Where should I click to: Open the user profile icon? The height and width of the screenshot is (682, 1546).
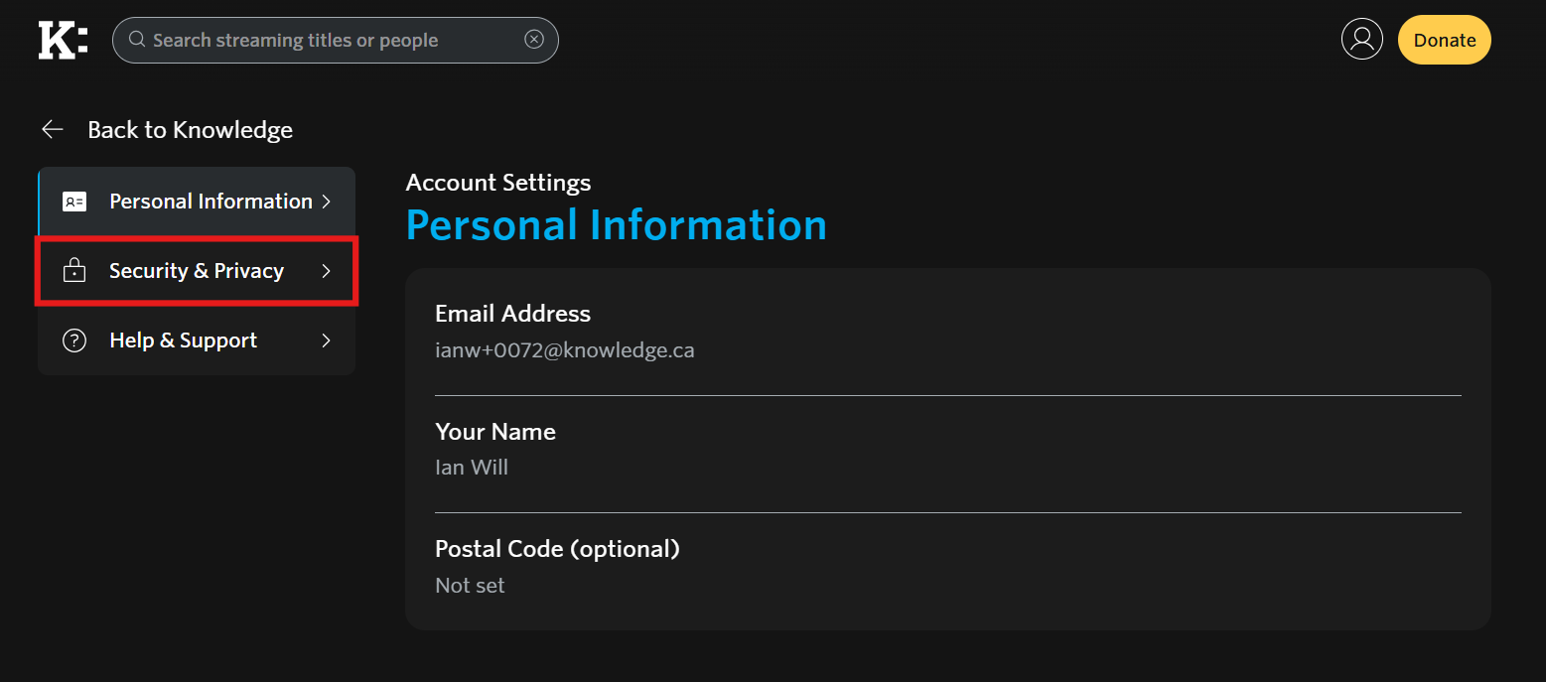[1361, 40]
